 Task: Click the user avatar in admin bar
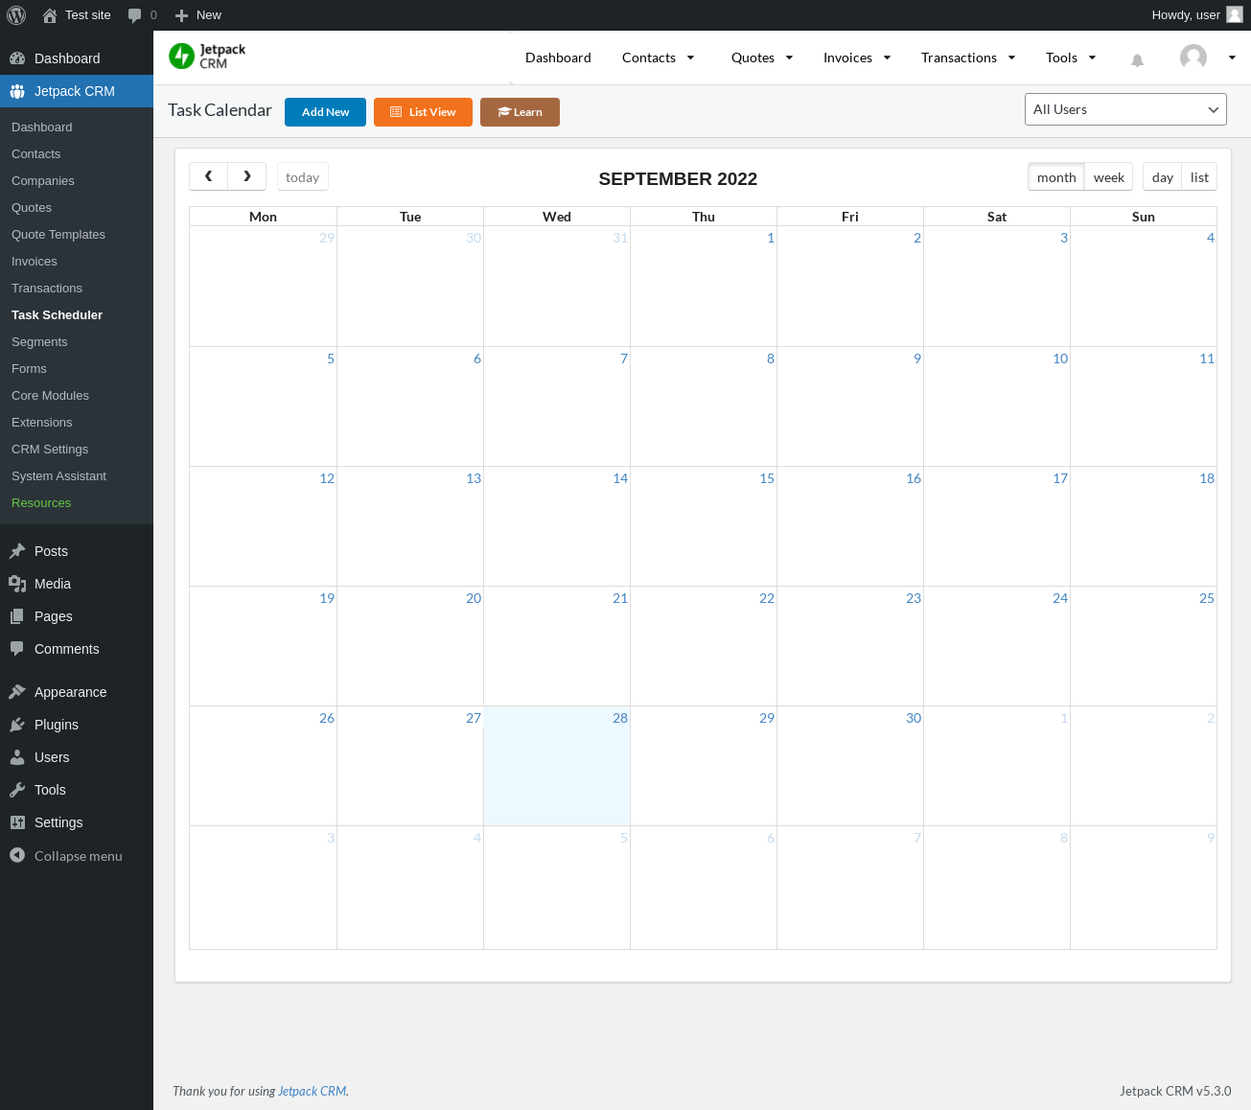1235,15
